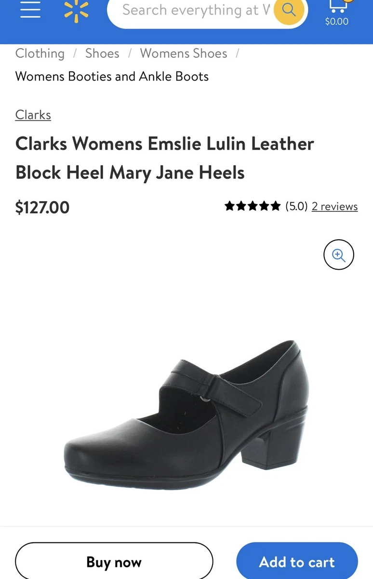Tap the yellow search magnifier button

(x=289, y=9)
